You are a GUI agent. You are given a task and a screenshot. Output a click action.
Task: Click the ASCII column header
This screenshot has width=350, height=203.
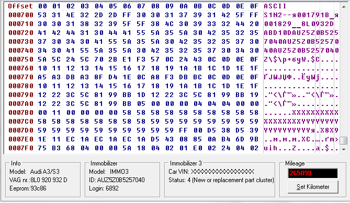tap(275, 6)
